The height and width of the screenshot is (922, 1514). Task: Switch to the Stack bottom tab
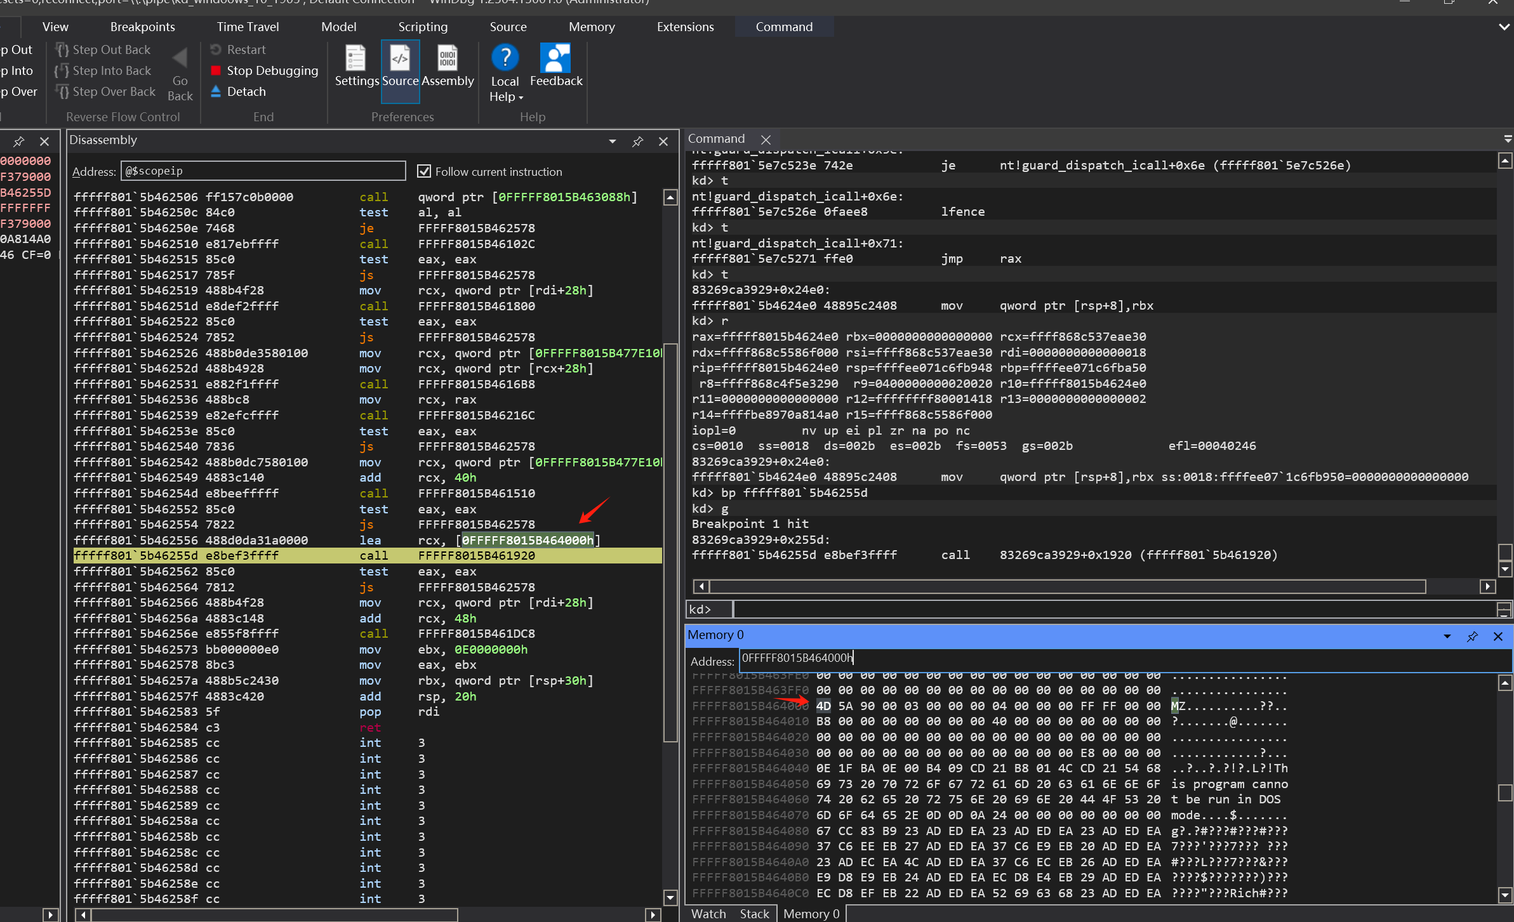(754, 914)
